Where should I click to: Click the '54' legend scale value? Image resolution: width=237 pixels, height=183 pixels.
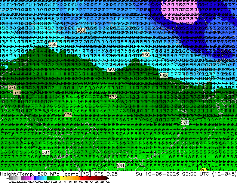point(108,182)
